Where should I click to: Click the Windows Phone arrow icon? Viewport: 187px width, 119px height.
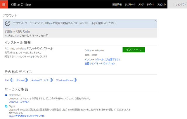click(x=75, y=80)
